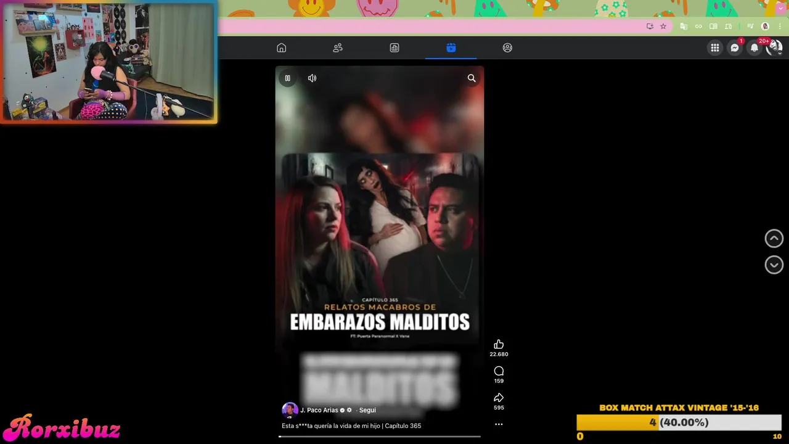Open the Chrome three-dot menu
789x444 pixels.
click(x=780, y=26)
